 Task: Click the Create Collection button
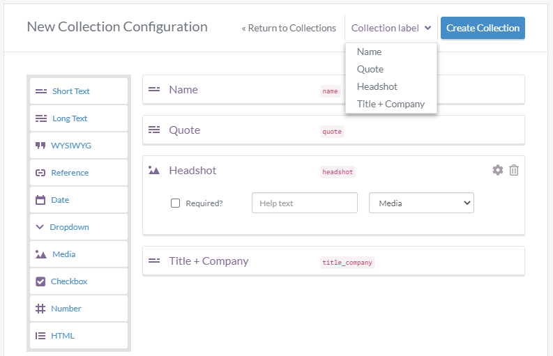pyautogui.click(x=483, y=29)
